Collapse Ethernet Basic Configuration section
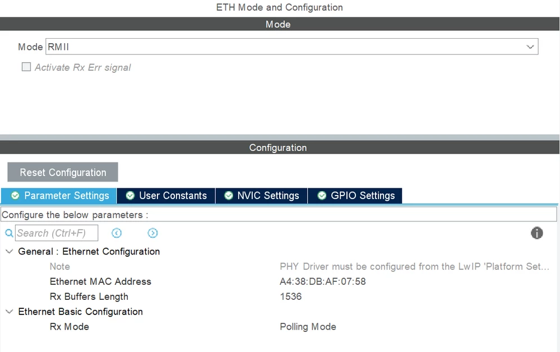 (x=10, y=312)
